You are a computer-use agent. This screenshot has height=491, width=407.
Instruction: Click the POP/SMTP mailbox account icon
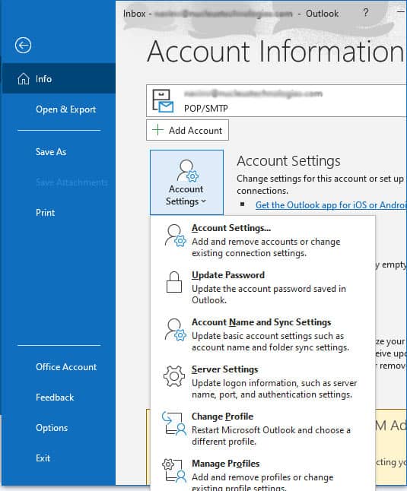click(x=163, y=101)
